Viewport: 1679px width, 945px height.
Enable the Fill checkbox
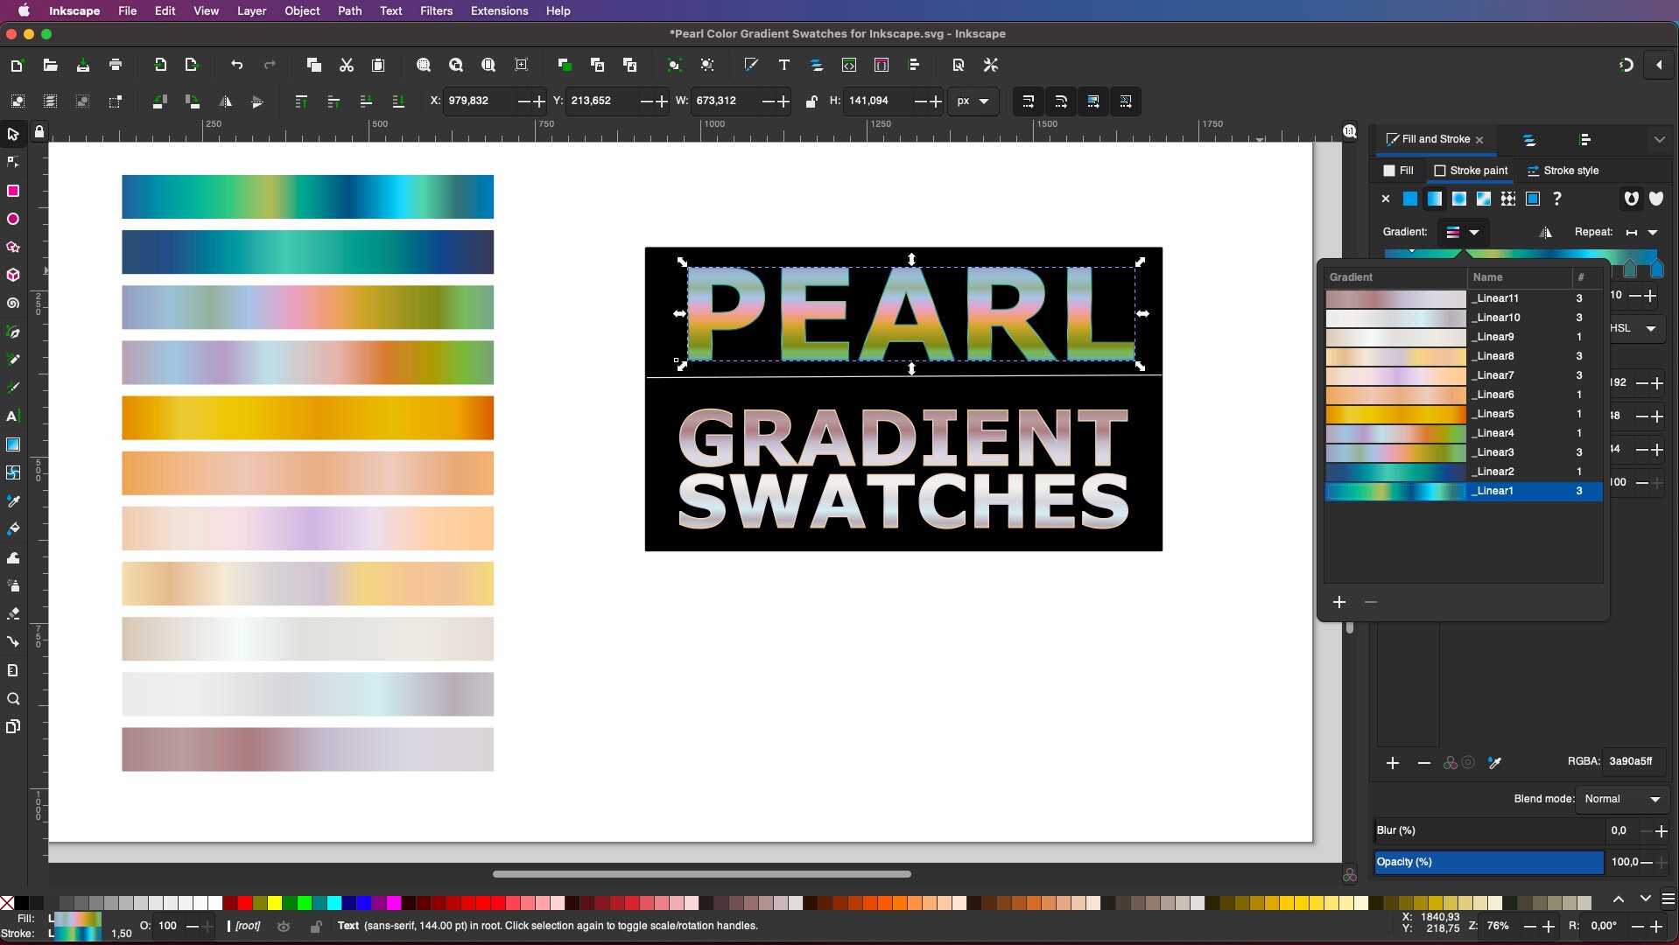coord(1390,171)
